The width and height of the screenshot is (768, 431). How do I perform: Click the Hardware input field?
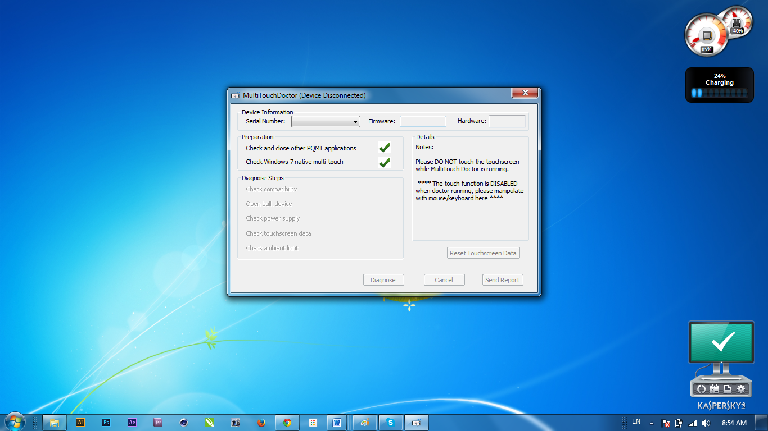tap(507, 121)
